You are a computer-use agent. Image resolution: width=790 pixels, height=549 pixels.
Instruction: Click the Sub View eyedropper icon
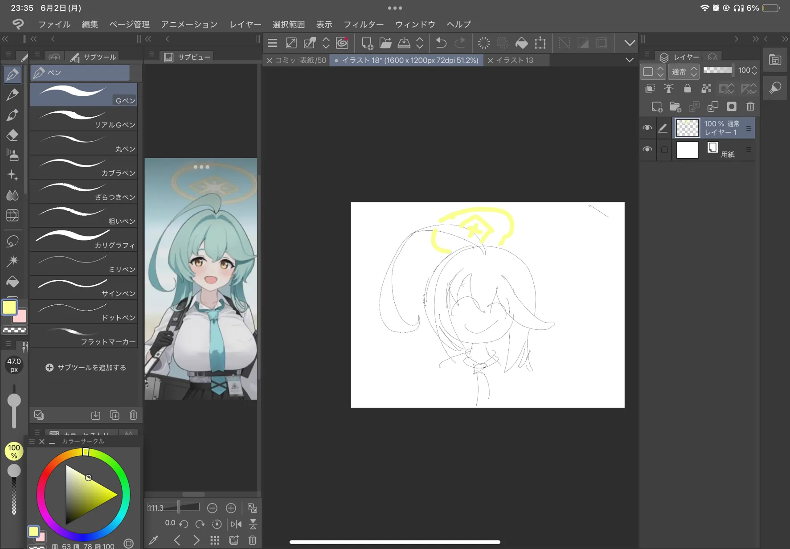(x=154, y=541)
